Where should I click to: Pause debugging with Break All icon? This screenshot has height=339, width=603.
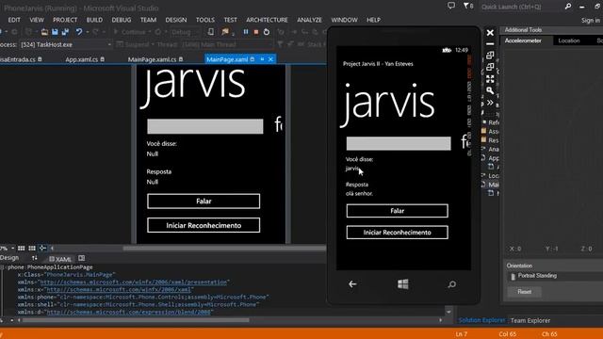tap(246, 32)
